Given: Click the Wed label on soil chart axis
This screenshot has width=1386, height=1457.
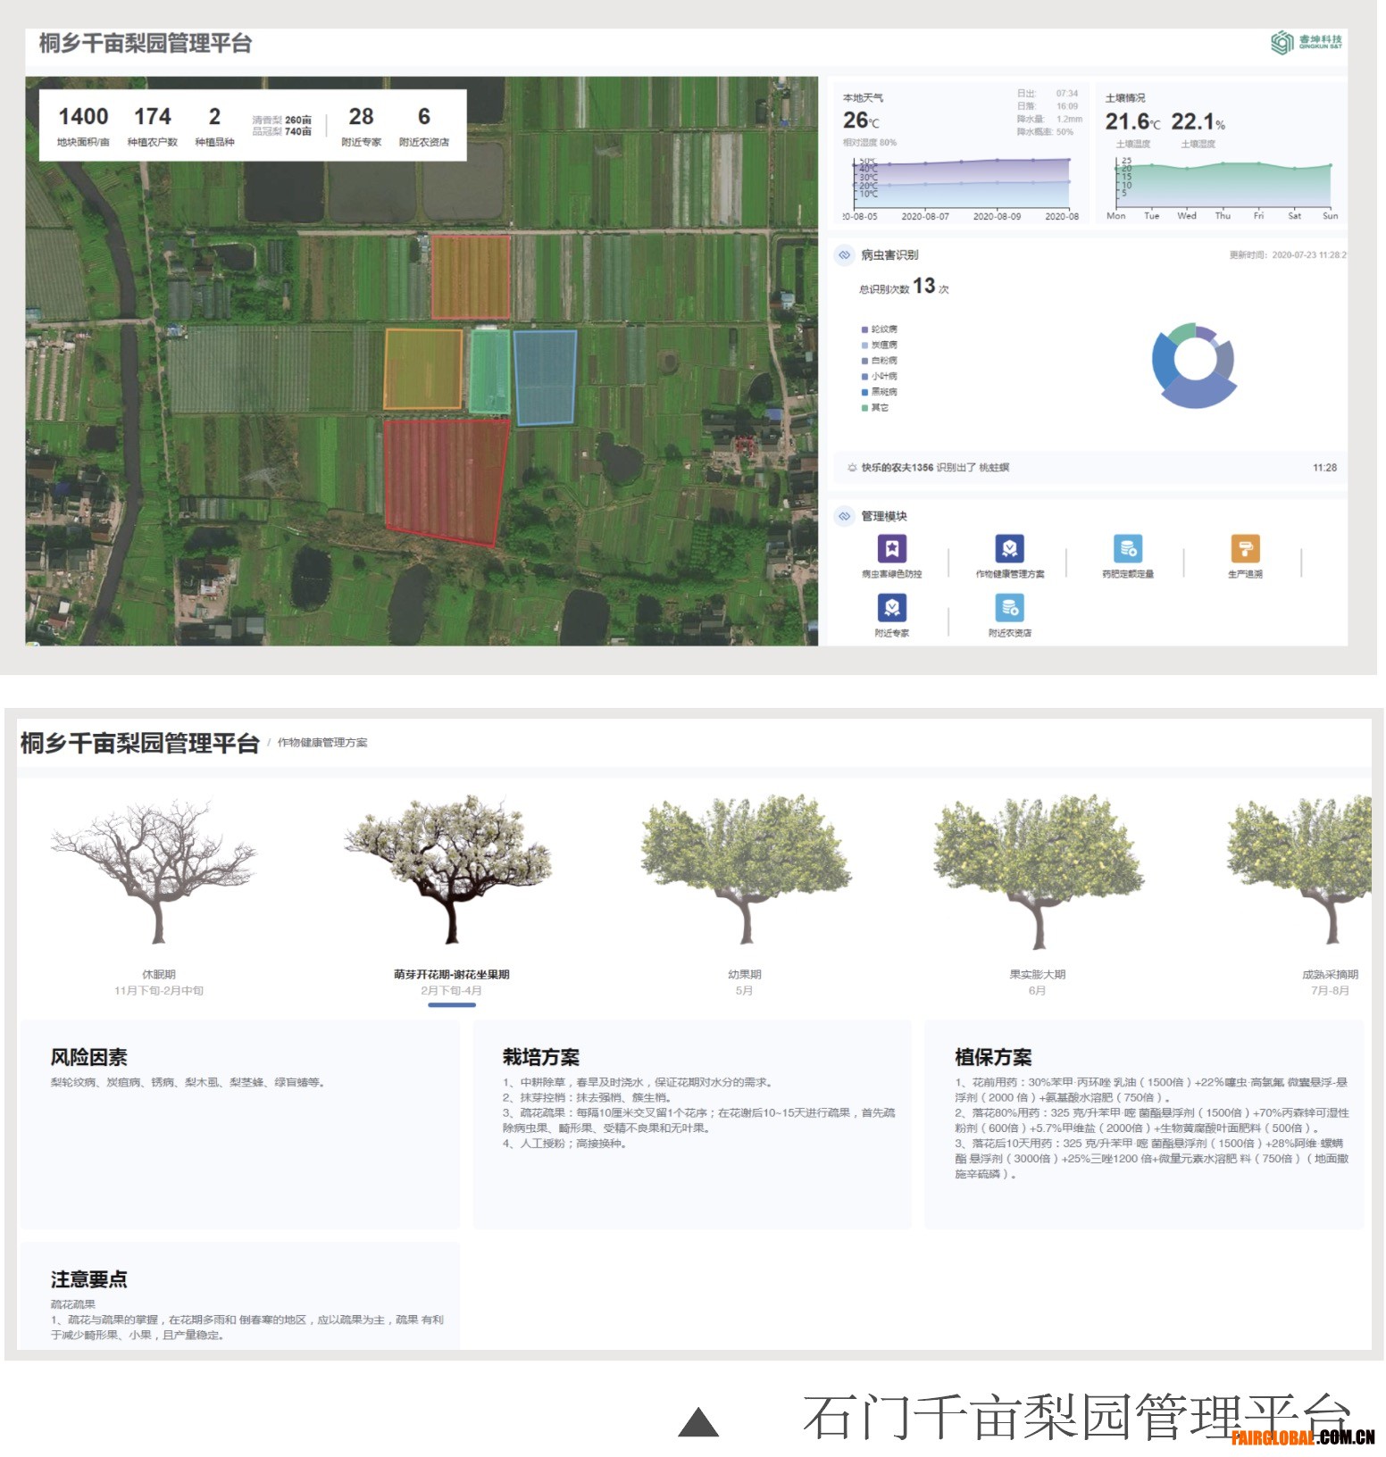Looking at the screenshot, I should pos(1187,216).
